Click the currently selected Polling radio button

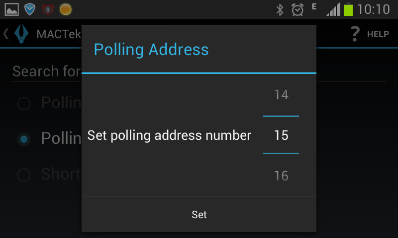[x=24, y=139]
